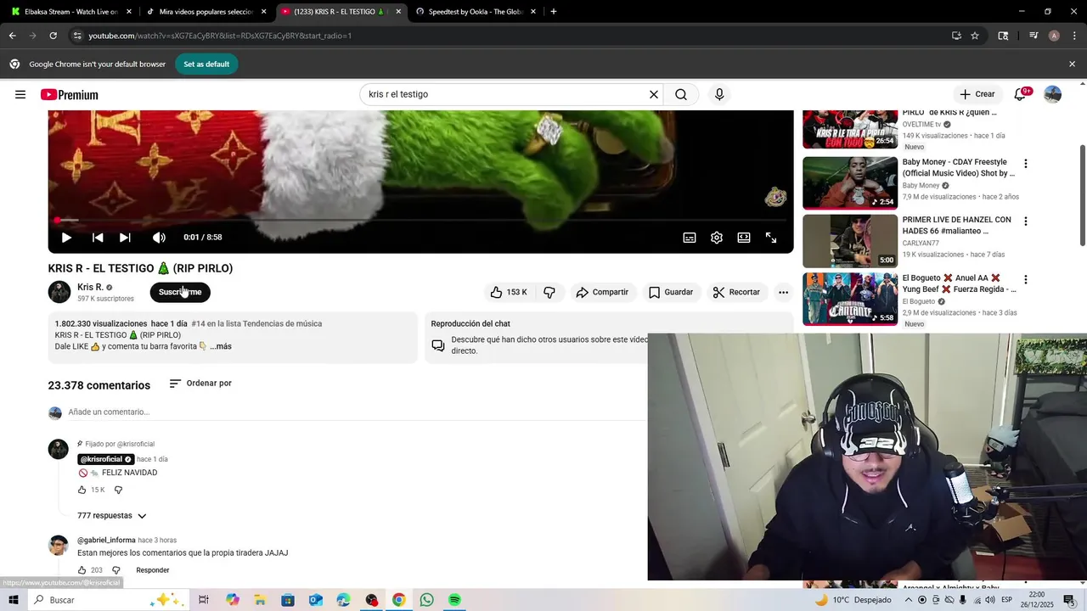Open Chrome three-dot menu
Screen dimensions: 1087x611
coord(1073,36)
